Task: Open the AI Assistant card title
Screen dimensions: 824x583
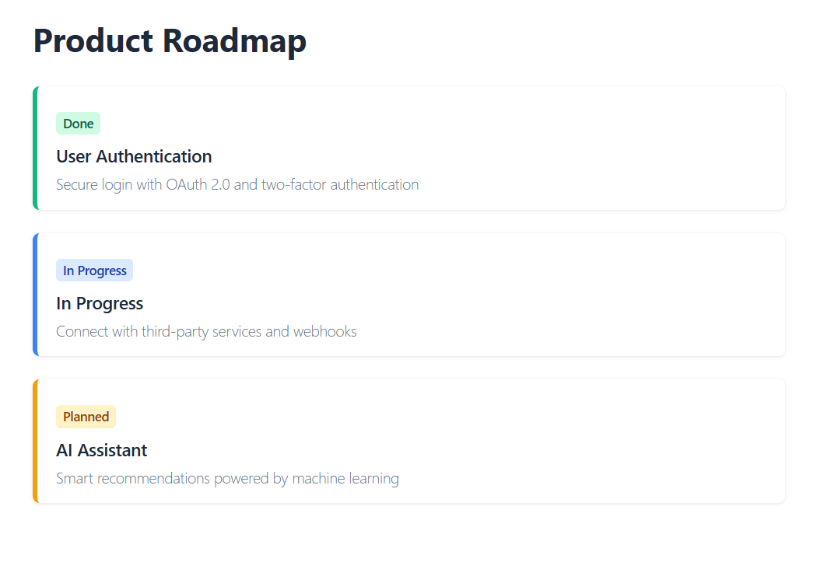Action: pyautogui.click(x=102, y=450)
